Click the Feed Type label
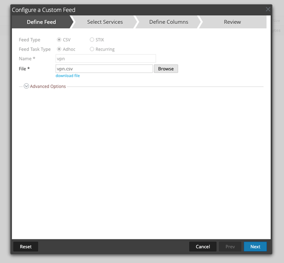Screen dimensions: 284x263 click(30, 40)
